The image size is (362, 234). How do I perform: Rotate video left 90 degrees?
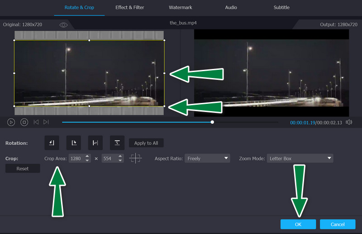pos(52,143)
